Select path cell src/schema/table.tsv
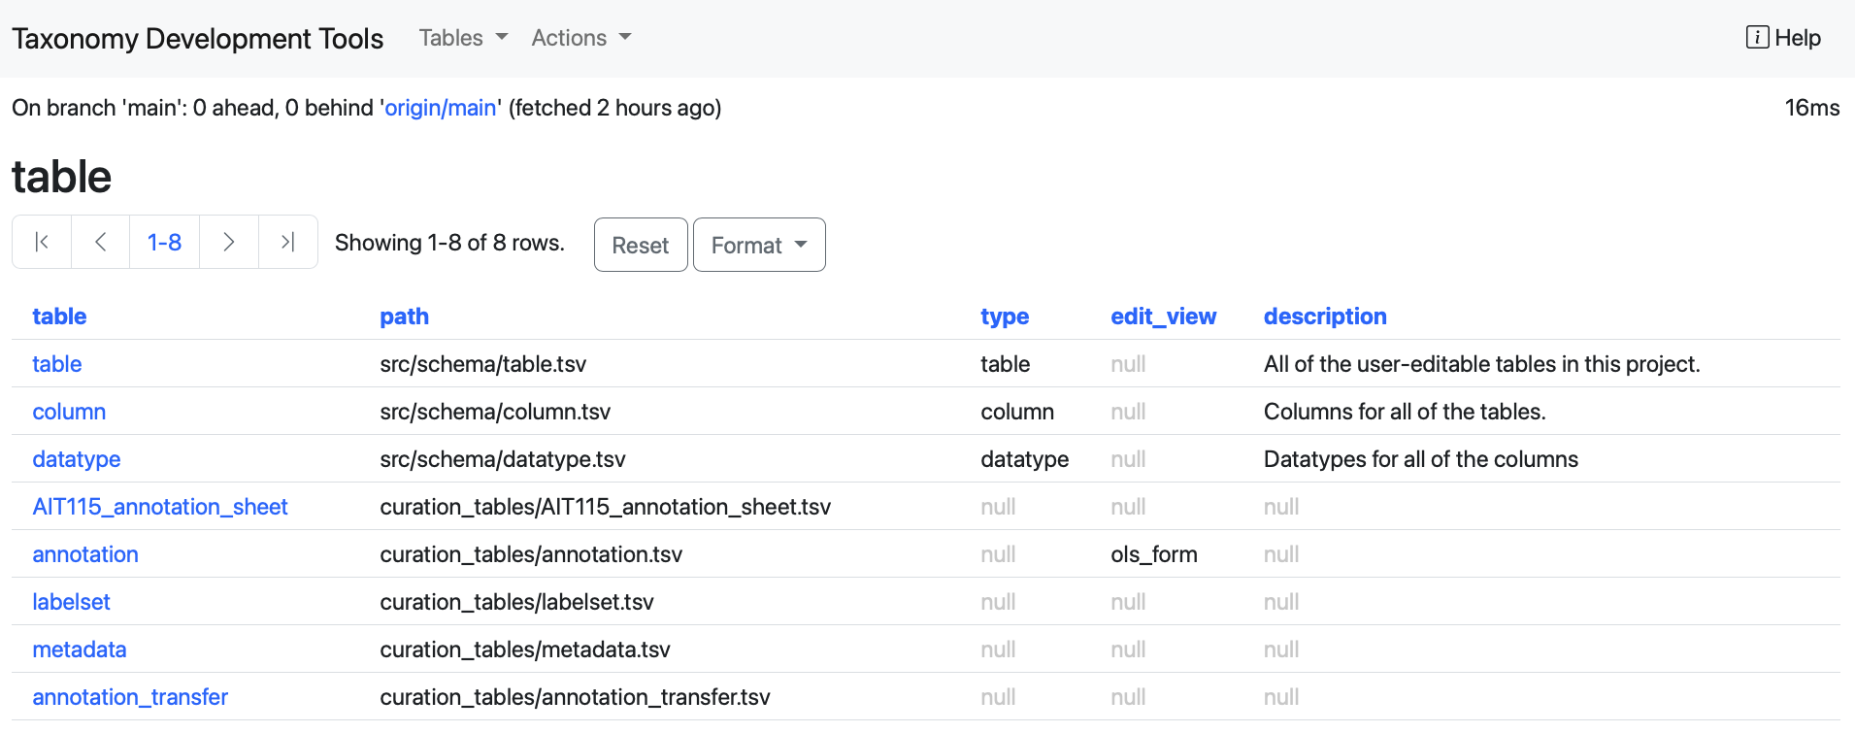1855x733 pixels. pyautogui.click(x=483, y=364)
